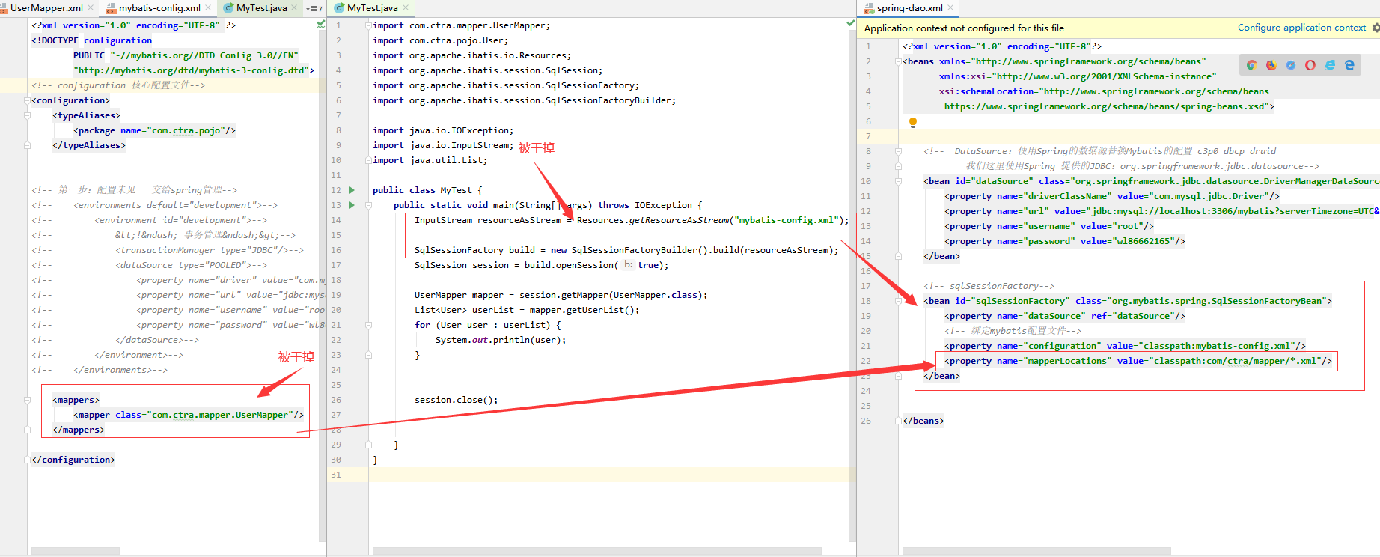This screenshot has height=557, width=1380.
Task: Switch to the UserMapper.xml tab
Action: point(46,8)
